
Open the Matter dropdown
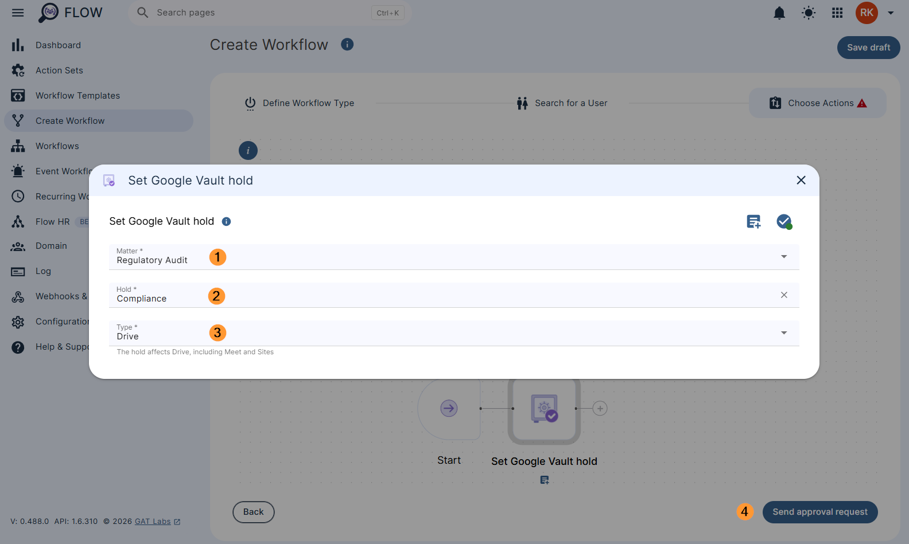[454, 257]
